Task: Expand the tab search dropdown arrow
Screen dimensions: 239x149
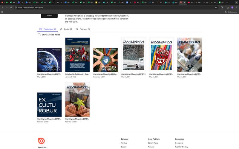Action: [x=236, y=2]
